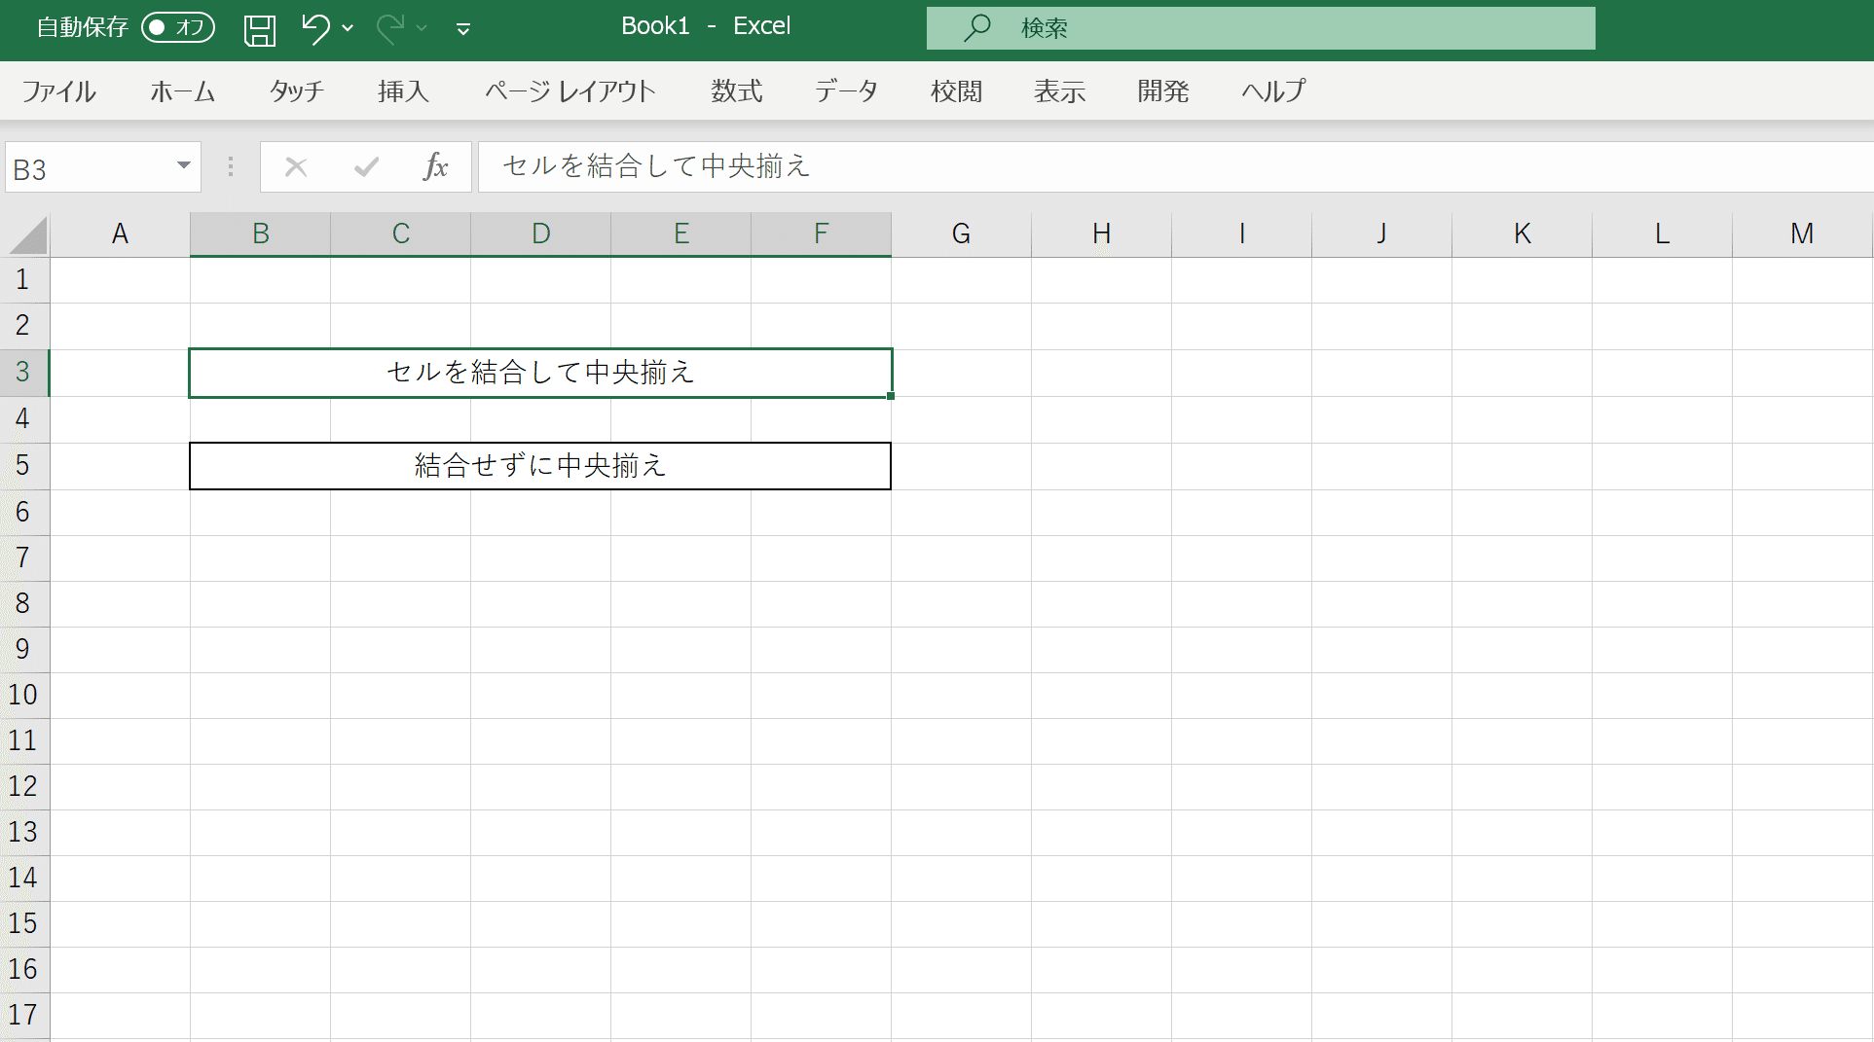Select column M header

click(1802, 234)
